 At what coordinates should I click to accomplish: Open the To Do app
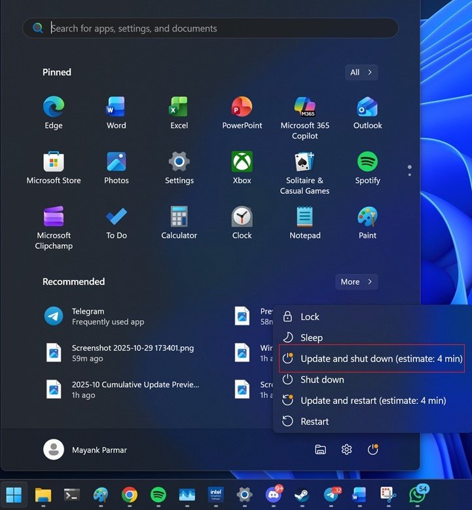point(117,223)
